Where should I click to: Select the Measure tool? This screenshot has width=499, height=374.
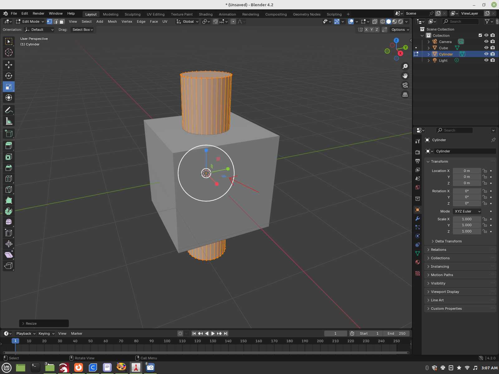point(9,121)
